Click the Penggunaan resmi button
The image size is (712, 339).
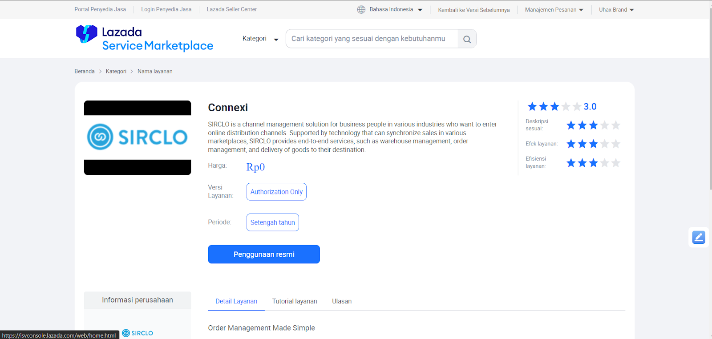pos(264,254)
